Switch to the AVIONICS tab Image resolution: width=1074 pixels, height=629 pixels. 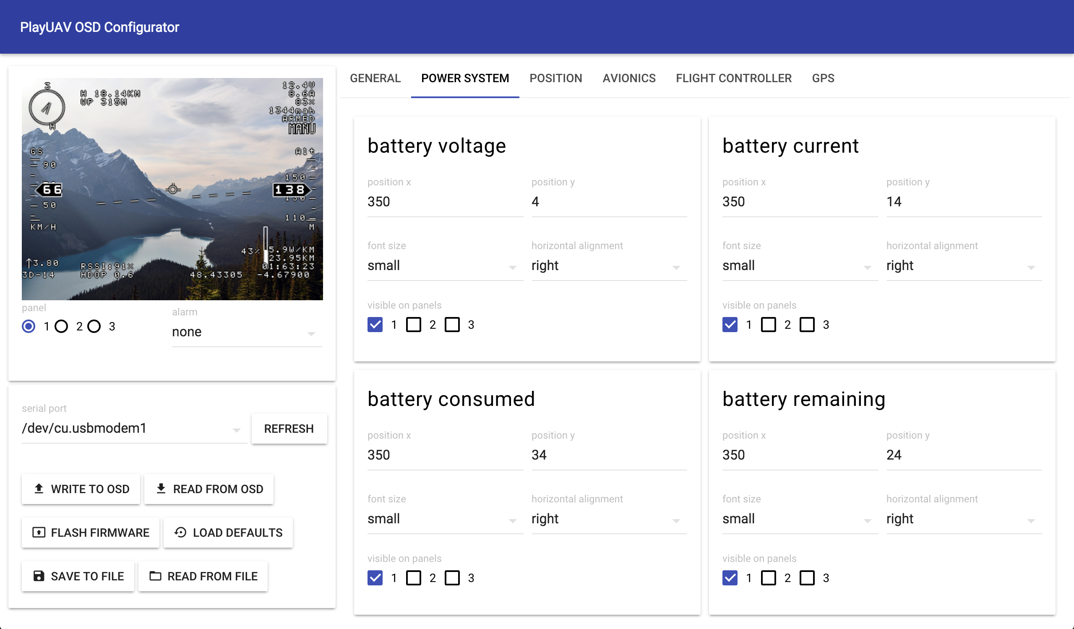pos(628,78)
